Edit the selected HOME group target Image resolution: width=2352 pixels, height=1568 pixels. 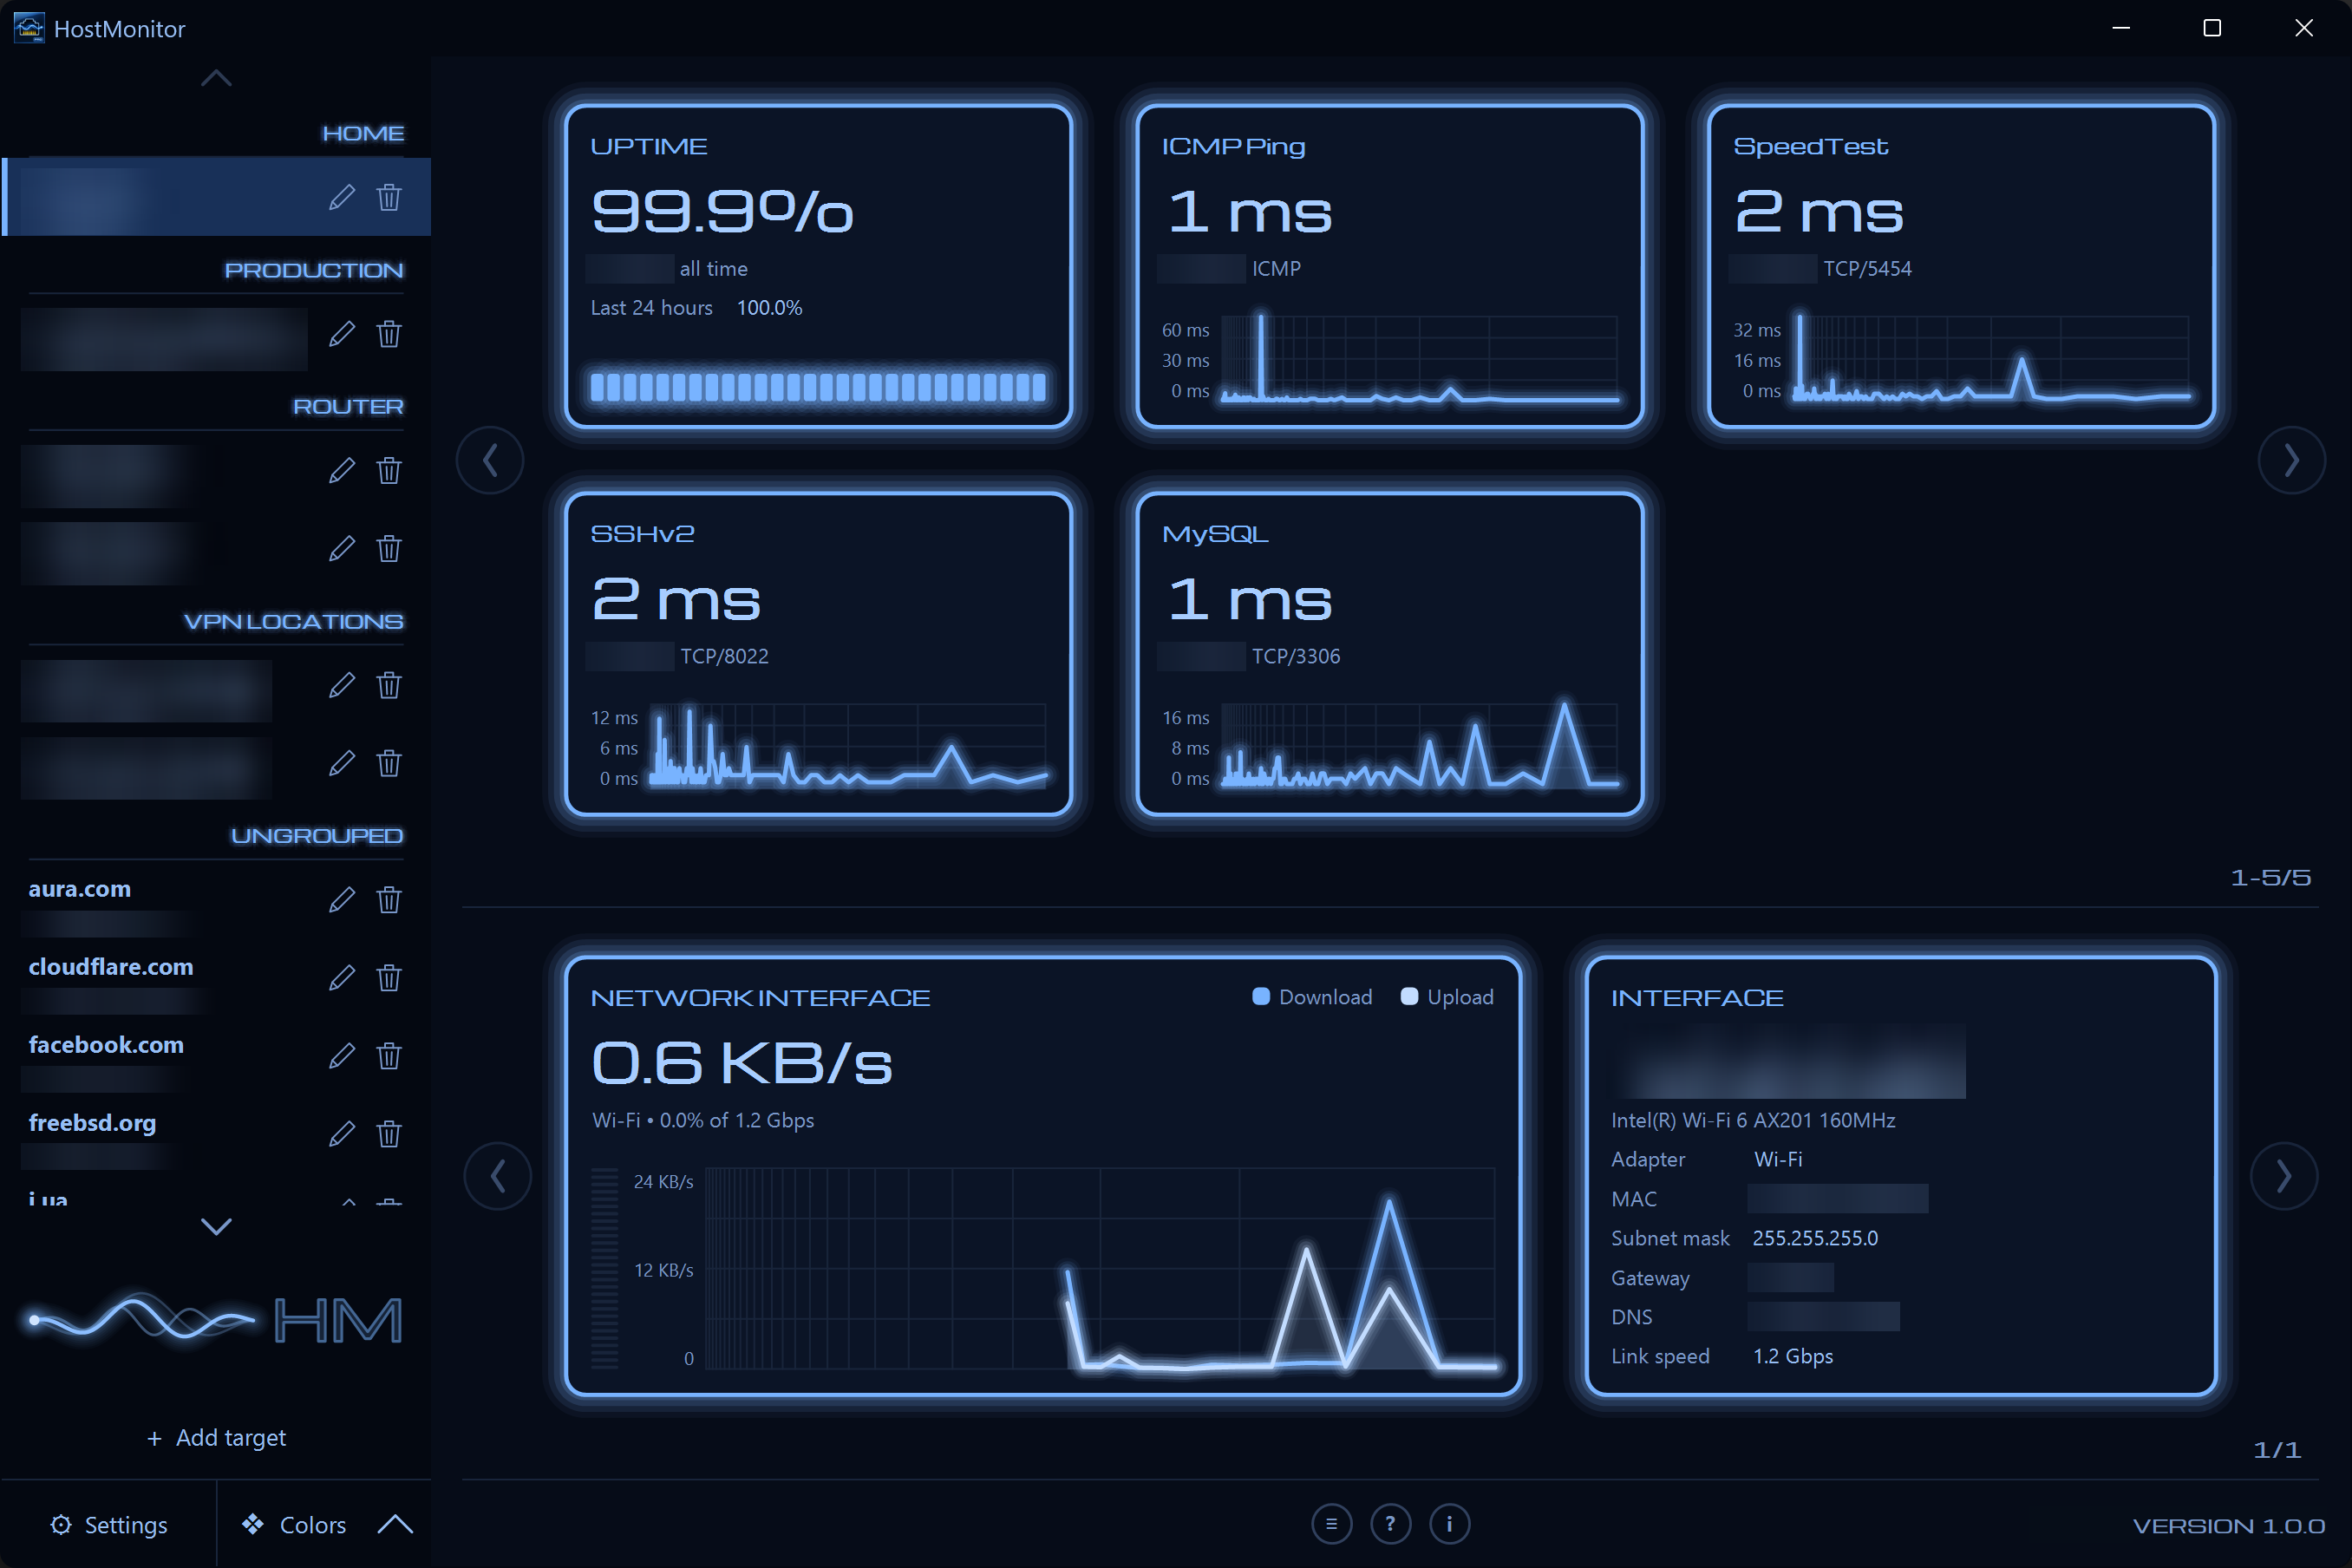click(x=341, y=197)
